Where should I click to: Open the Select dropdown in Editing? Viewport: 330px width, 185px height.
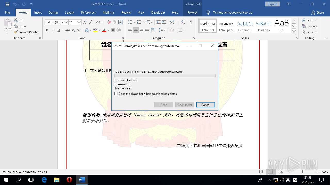point(309,32)
